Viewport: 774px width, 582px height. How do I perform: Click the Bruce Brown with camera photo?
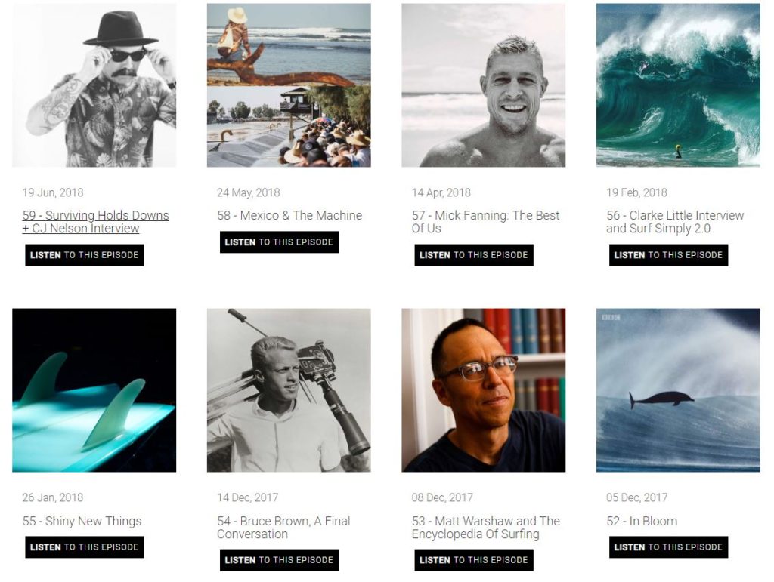point(289,390)
